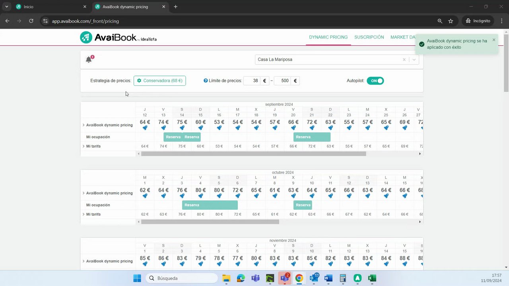Open File Explorer from taskbar
509x286 pixels.
pyautogui.click(x=226, y=278)
